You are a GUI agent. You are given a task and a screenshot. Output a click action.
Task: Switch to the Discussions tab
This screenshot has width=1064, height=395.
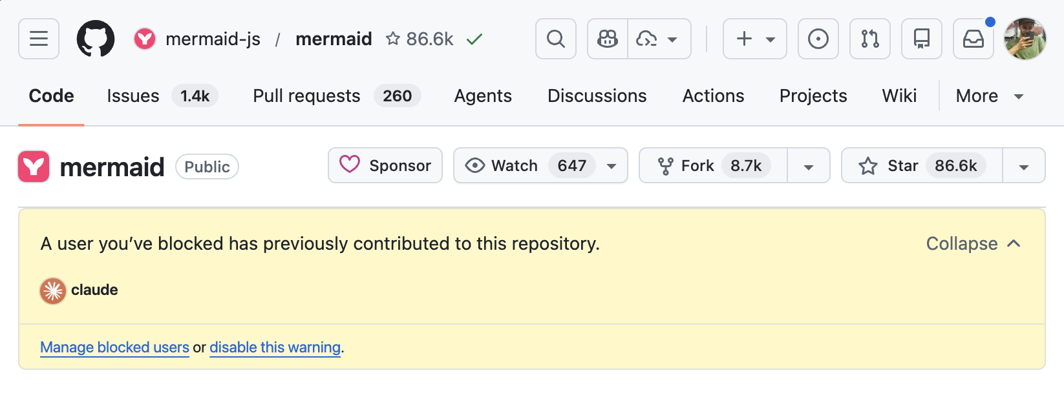coord(597,96)
